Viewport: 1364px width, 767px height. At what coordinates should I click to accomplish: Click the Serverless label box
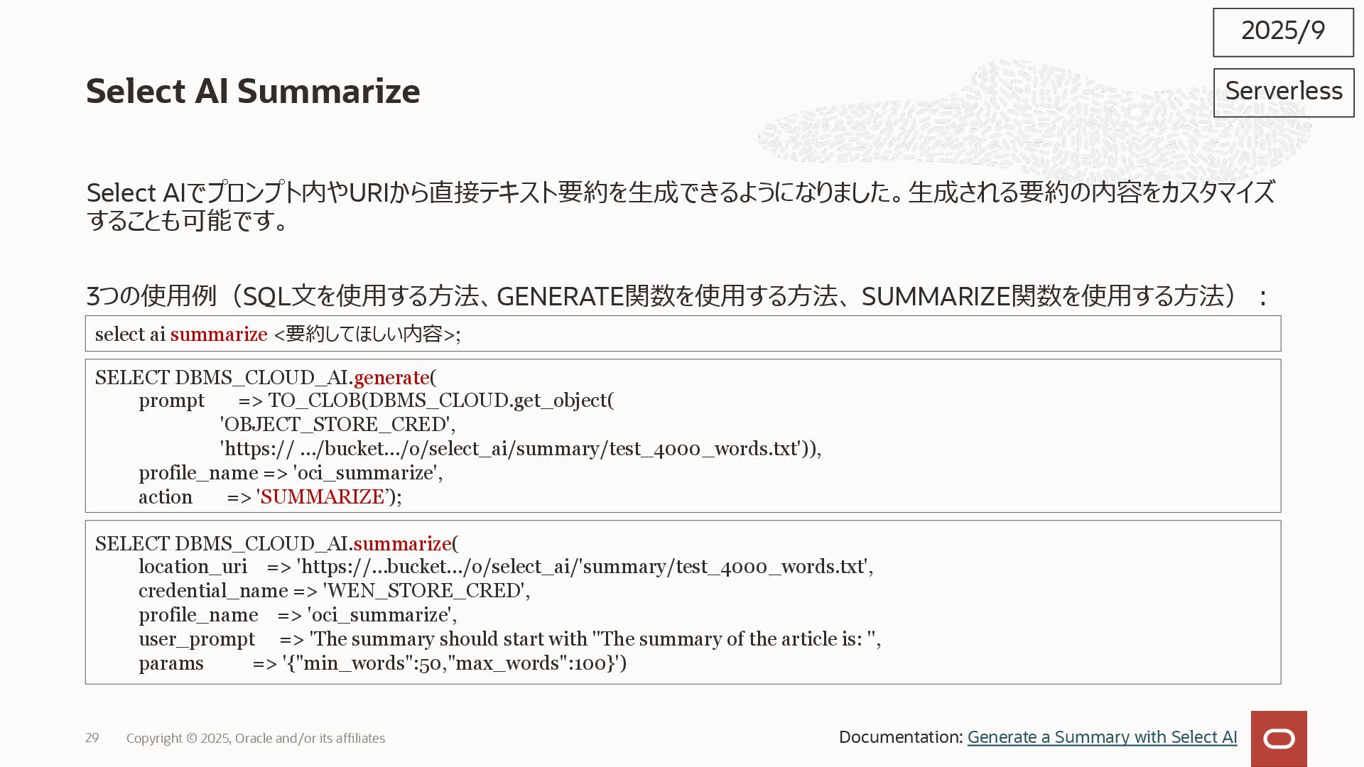pyautogui.click(x=1283, y=92)
